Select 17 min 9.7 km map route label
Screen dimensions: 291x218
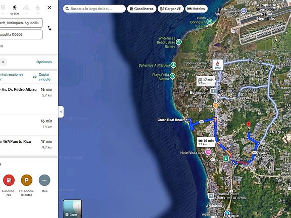(206, 81)
